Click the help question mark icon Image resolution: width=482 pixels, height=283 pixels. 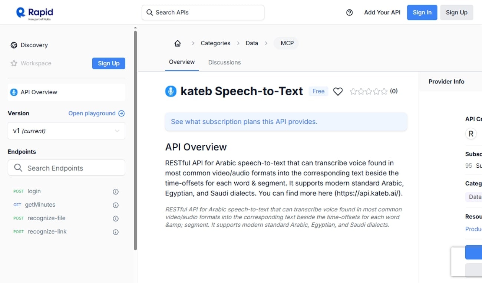[x=349, y=12]
